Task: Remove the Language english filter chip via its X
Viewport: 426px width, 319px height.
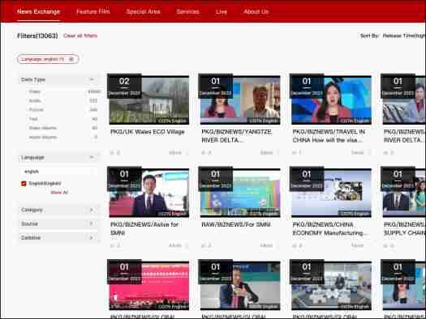Action: 71,59
